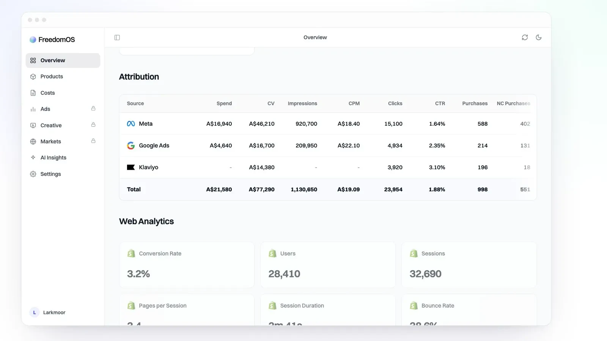The height and width of the screenshot is (341, 607).
Task: Click the Shopify icon on Session Duration card
Action: click(x=272, y=305)
